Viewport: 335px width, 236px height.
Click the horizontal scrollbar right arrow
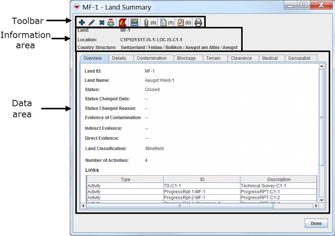[316, 206]
